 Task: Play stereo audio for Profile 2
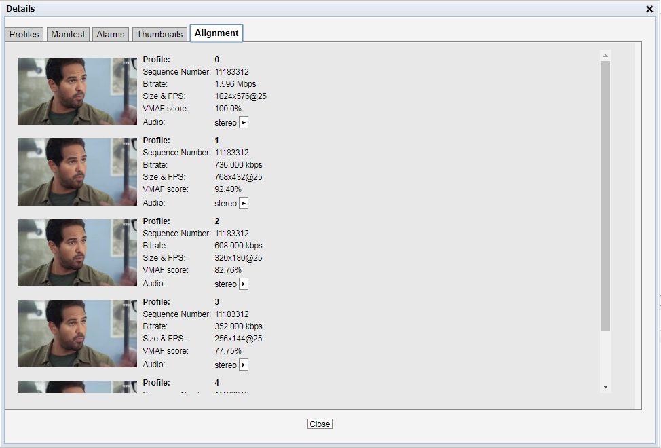244,284
